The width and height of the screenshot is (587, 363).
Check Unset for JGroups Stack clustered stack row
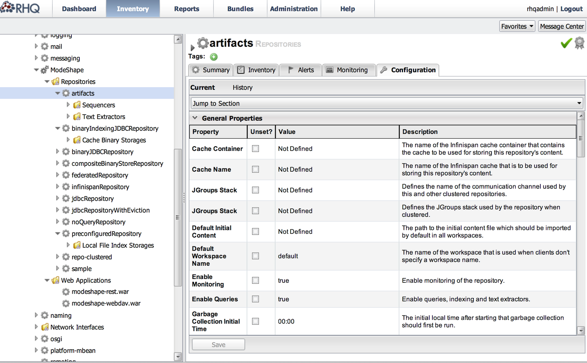tap(255, 210)
